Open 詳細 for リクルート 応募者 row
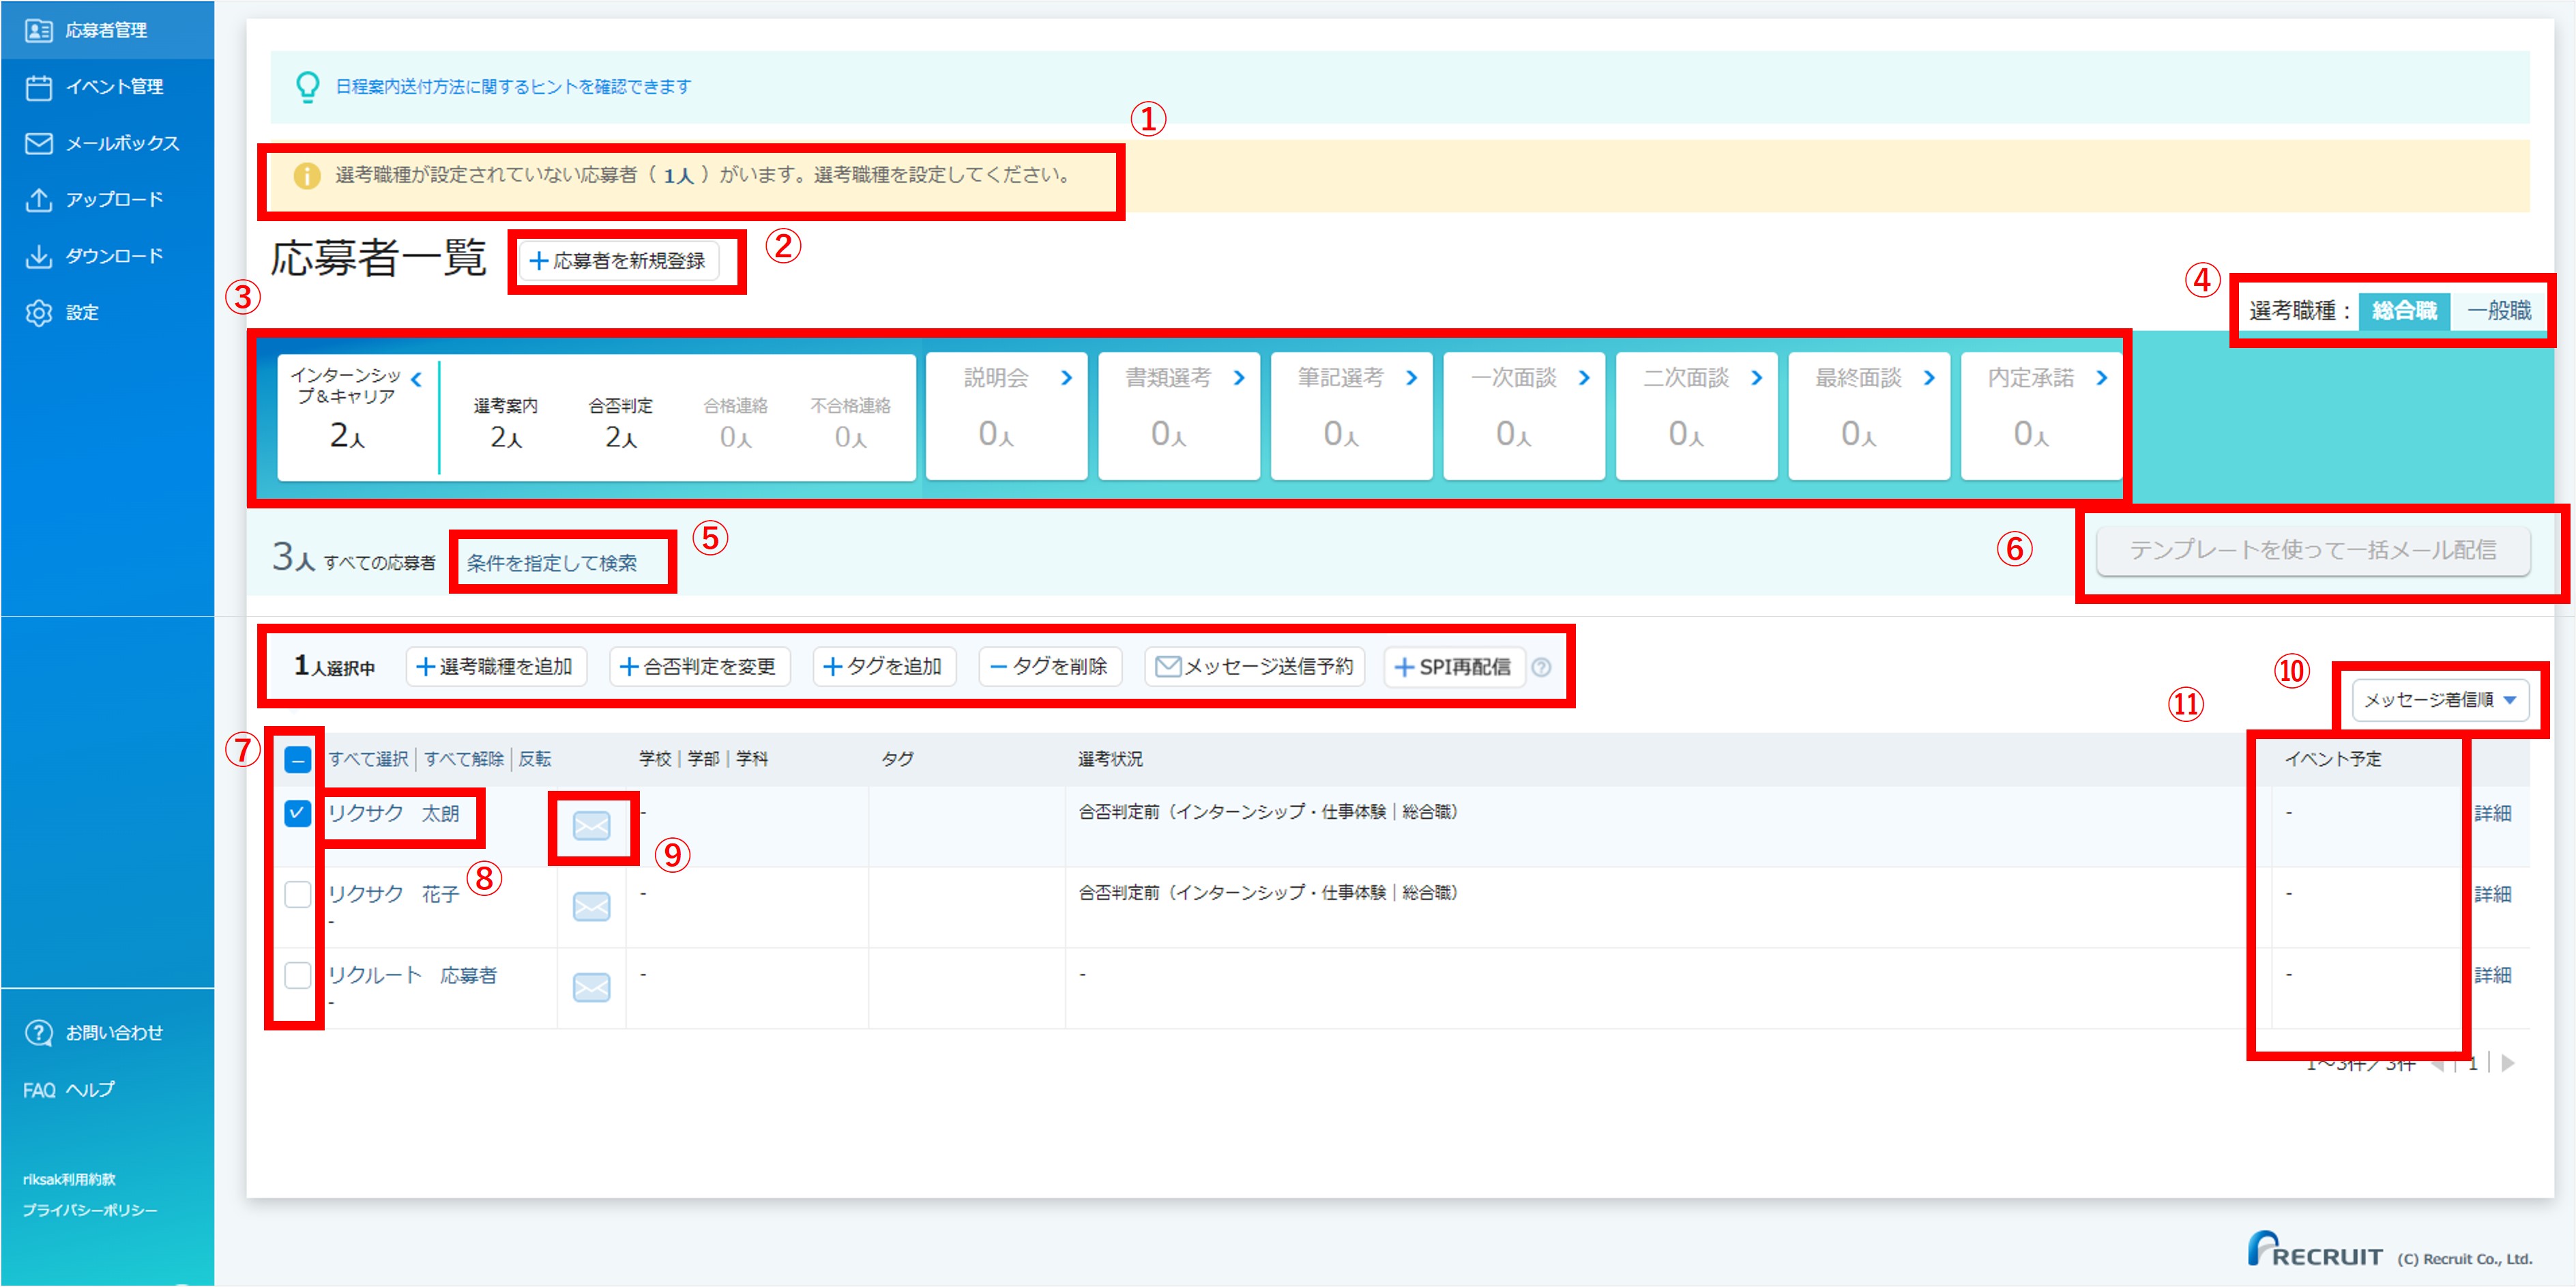This screenshot has height=1287, width=2576. [x=2493, y=976]
